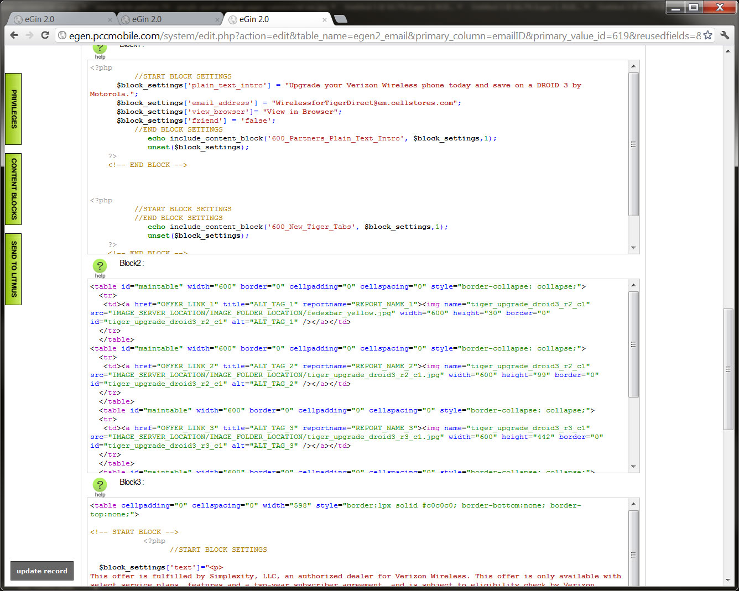Open the SEND TO LITMUS side panel
Viewport: 739px width, 591px height.
click(x=13, y=269)
